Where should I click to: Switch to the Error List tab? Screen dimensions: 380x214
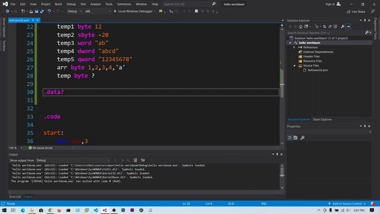(x=15, y=197)
